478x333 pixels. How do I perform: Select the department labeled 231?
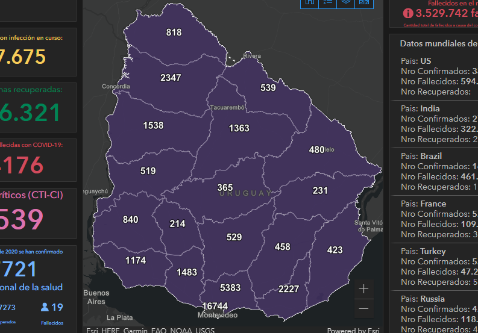pos(320,190)
